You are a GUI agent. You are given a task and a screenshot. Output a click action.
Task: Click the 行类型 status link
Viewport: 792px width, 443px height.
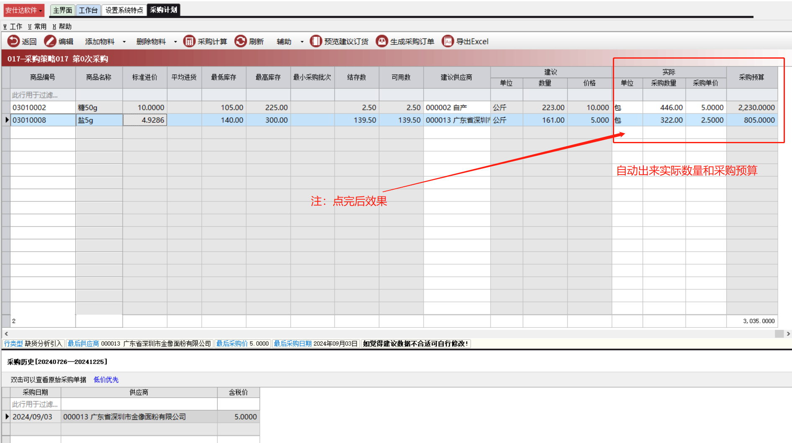(13, 343)
